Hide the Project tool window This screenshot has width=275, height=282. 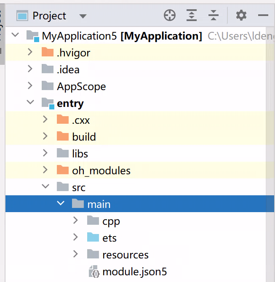pos(263,16)
